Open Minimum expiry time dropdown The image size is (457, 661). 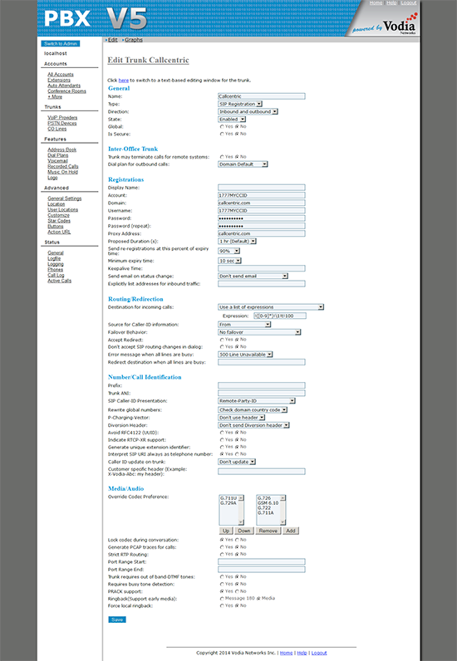click(x=229, y=261)
